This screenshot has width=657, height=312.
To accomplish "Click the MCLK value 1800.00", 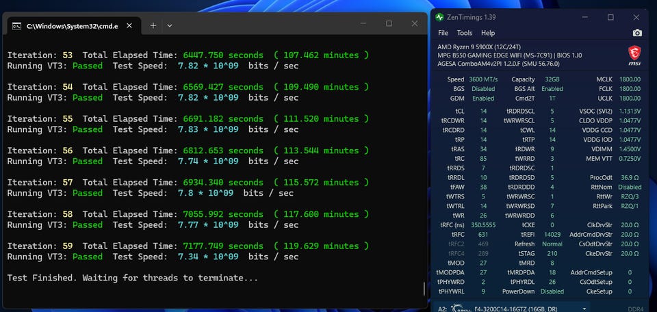I will (630, 79).
